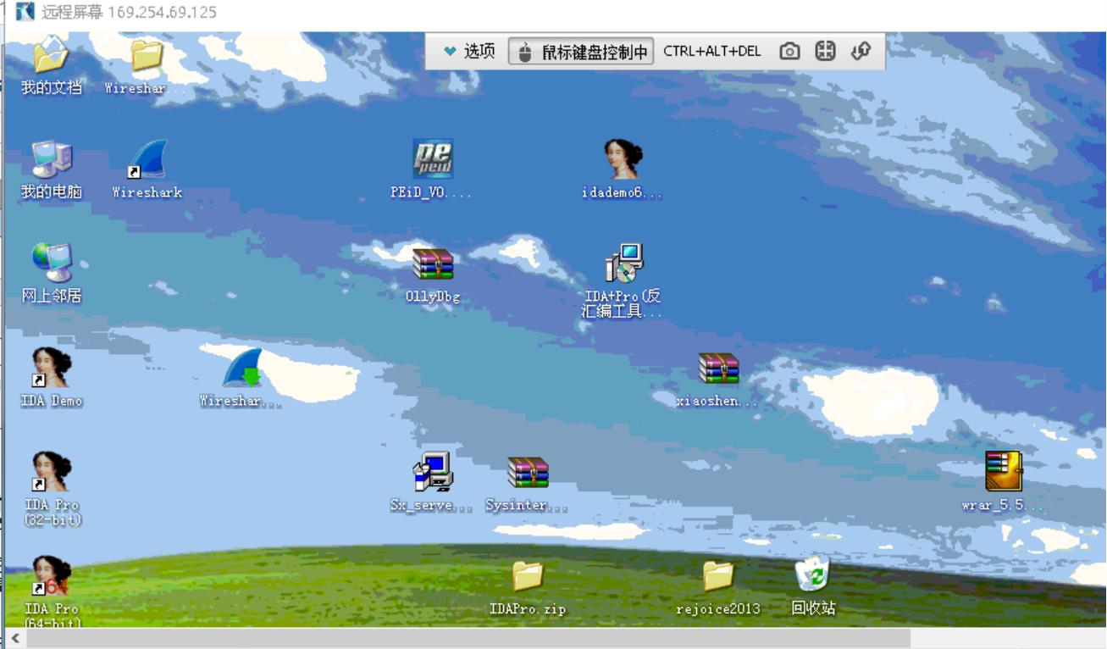
Task: Open the 选项 options dropdown
Action: (469, 52)
